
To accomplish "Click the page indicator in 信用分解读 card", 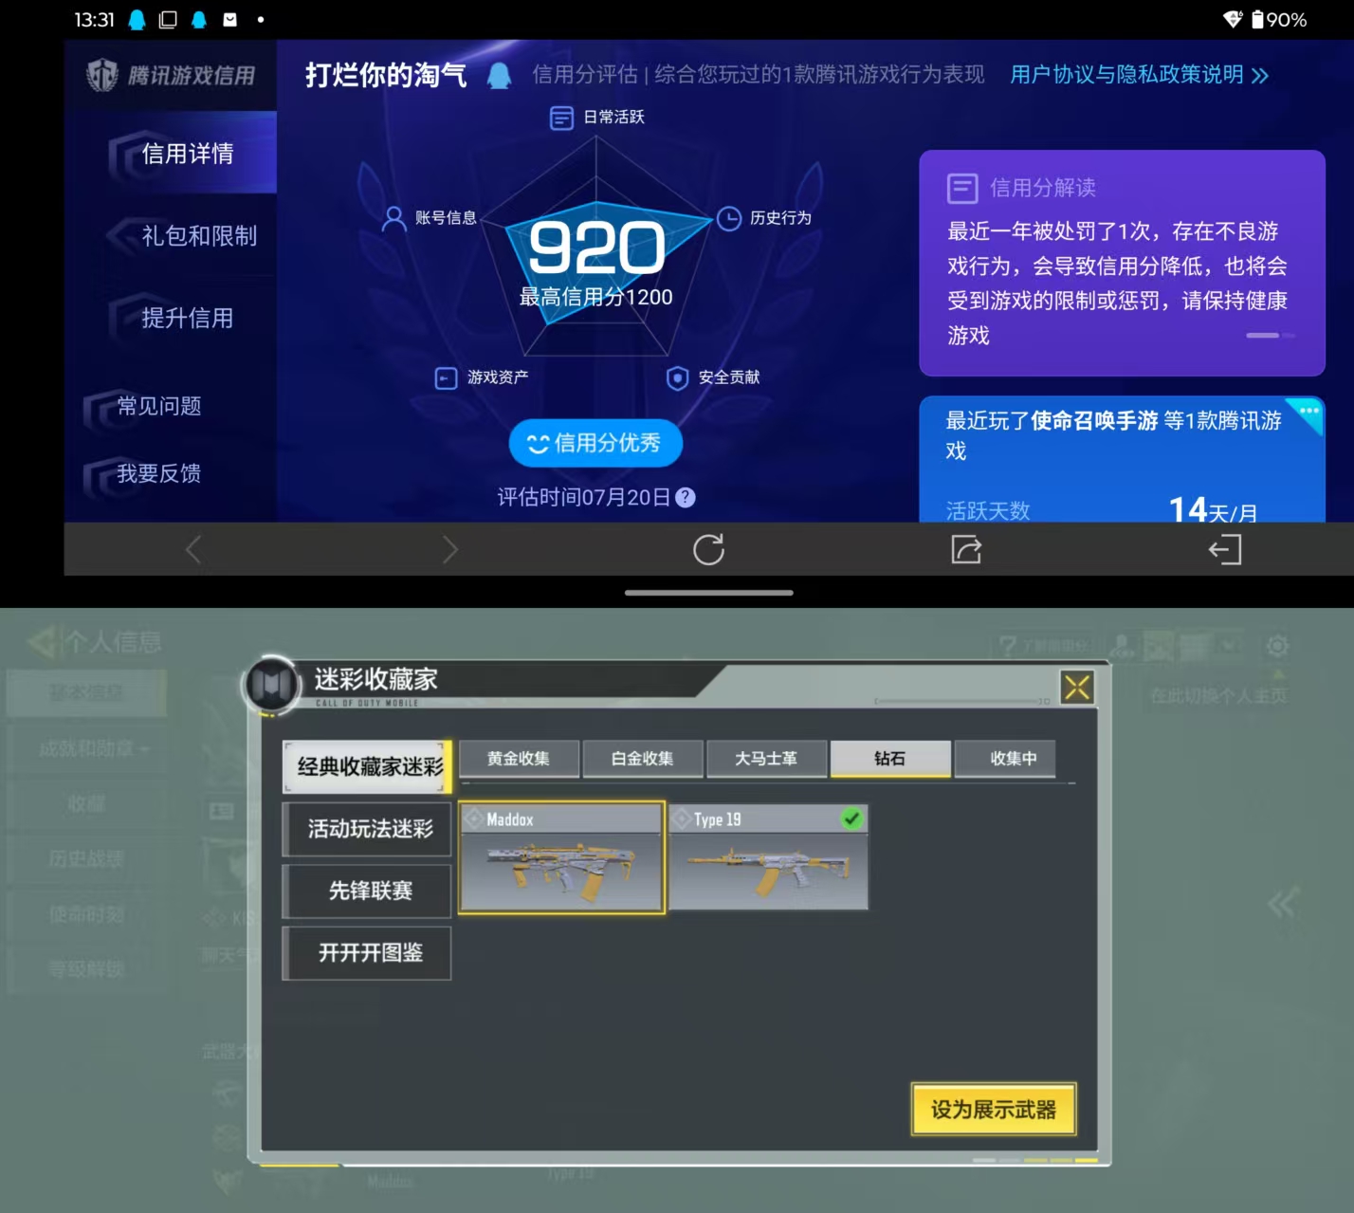I will coord(1271,336).
